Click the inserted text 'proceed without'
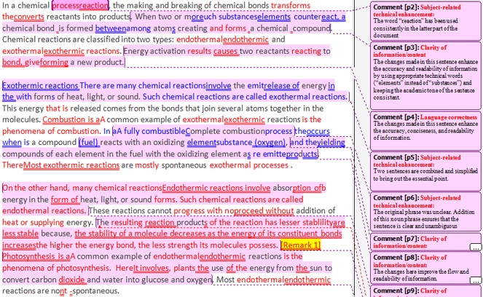 click(264, 211)
